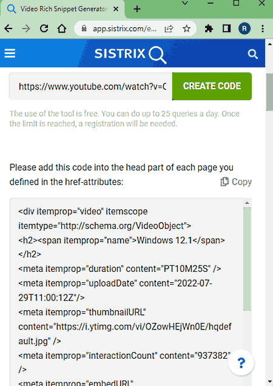The height and width of the screenshot is (386, 273).
Task: Minimize the browser window
Action: (x=211, y=3)
